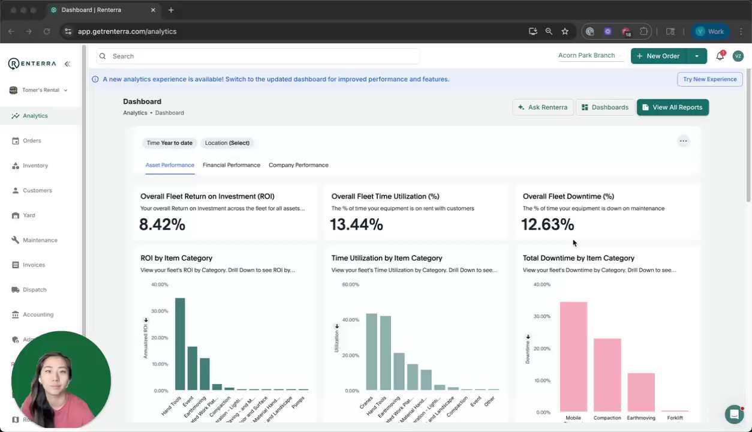Click the three-dot dashboard options menu
Image resolution: width=752 pixels, height=432 pixels.
click(683, 141)
